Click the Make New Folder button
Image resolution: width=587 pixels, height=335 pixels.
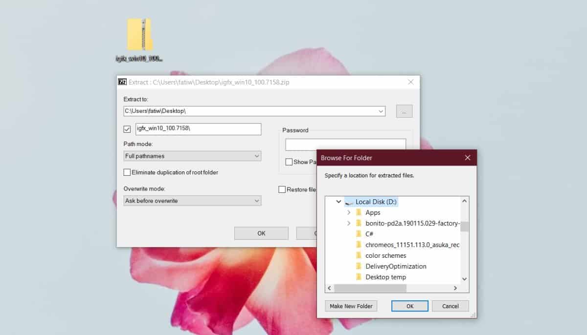[351, 306]
